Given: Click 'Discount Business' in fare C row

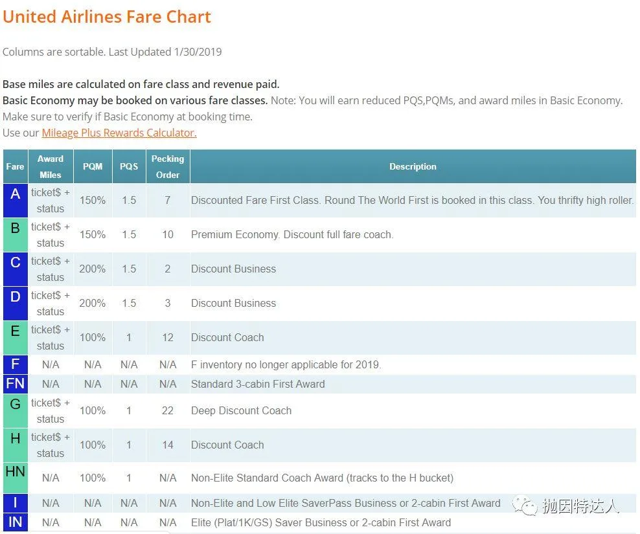Looking at the screenshot, I should pyautogui.click(x=233, y=269).
